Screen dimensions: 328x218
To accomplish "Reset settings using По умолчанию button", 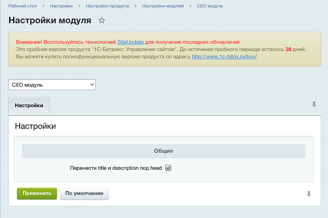I will click(84, 193).
